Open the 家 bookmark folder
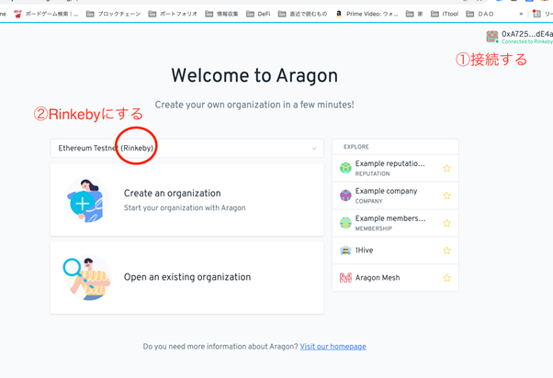Screen dimensions: 553x378 point(414,14)
